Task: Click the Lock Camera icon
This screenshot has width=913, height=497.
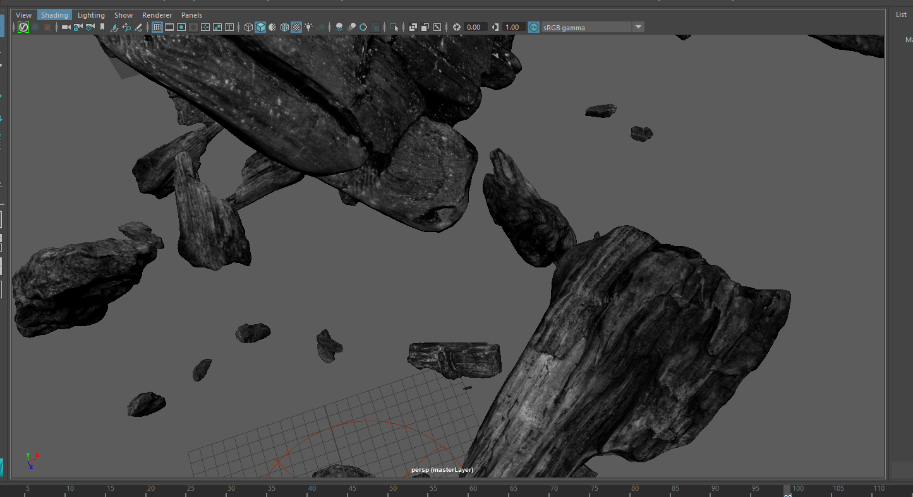Action: pos(78,27)
